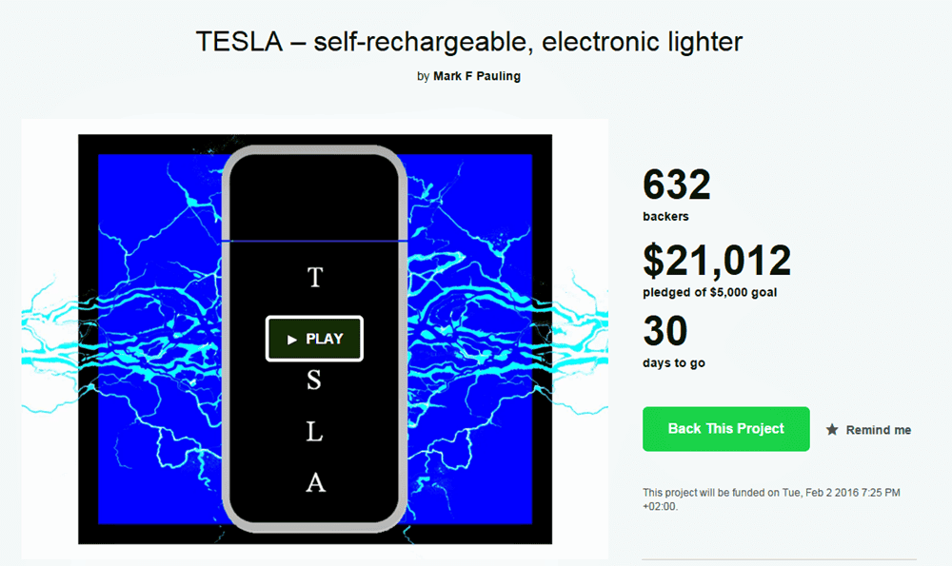This screenshot has width=952, height=566.
Task: Click the play triangle icon on the video
Action: tap(292, 340)
